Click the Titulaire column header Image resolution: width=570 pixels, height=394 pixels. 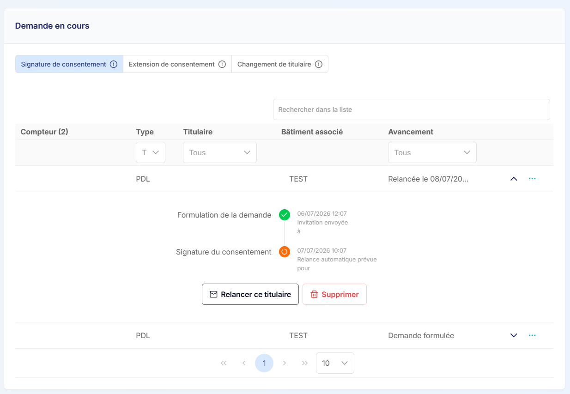coord(198,132)
